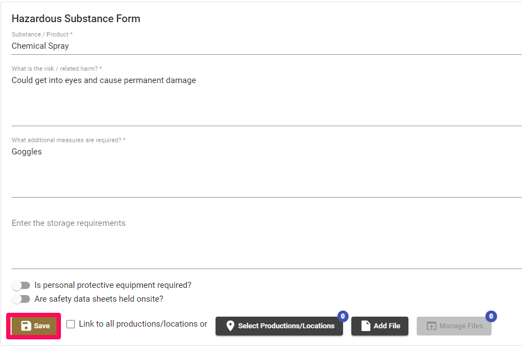Click the count badge on Select Productions/Locations
Image resolution: width=522 pixels, height=346 pixels.
click(x=343, y=316)
